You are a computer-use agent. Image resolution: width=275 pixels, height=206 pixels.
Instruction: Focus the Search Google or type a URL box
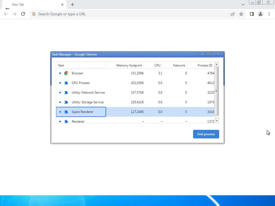tap(130, 14)
